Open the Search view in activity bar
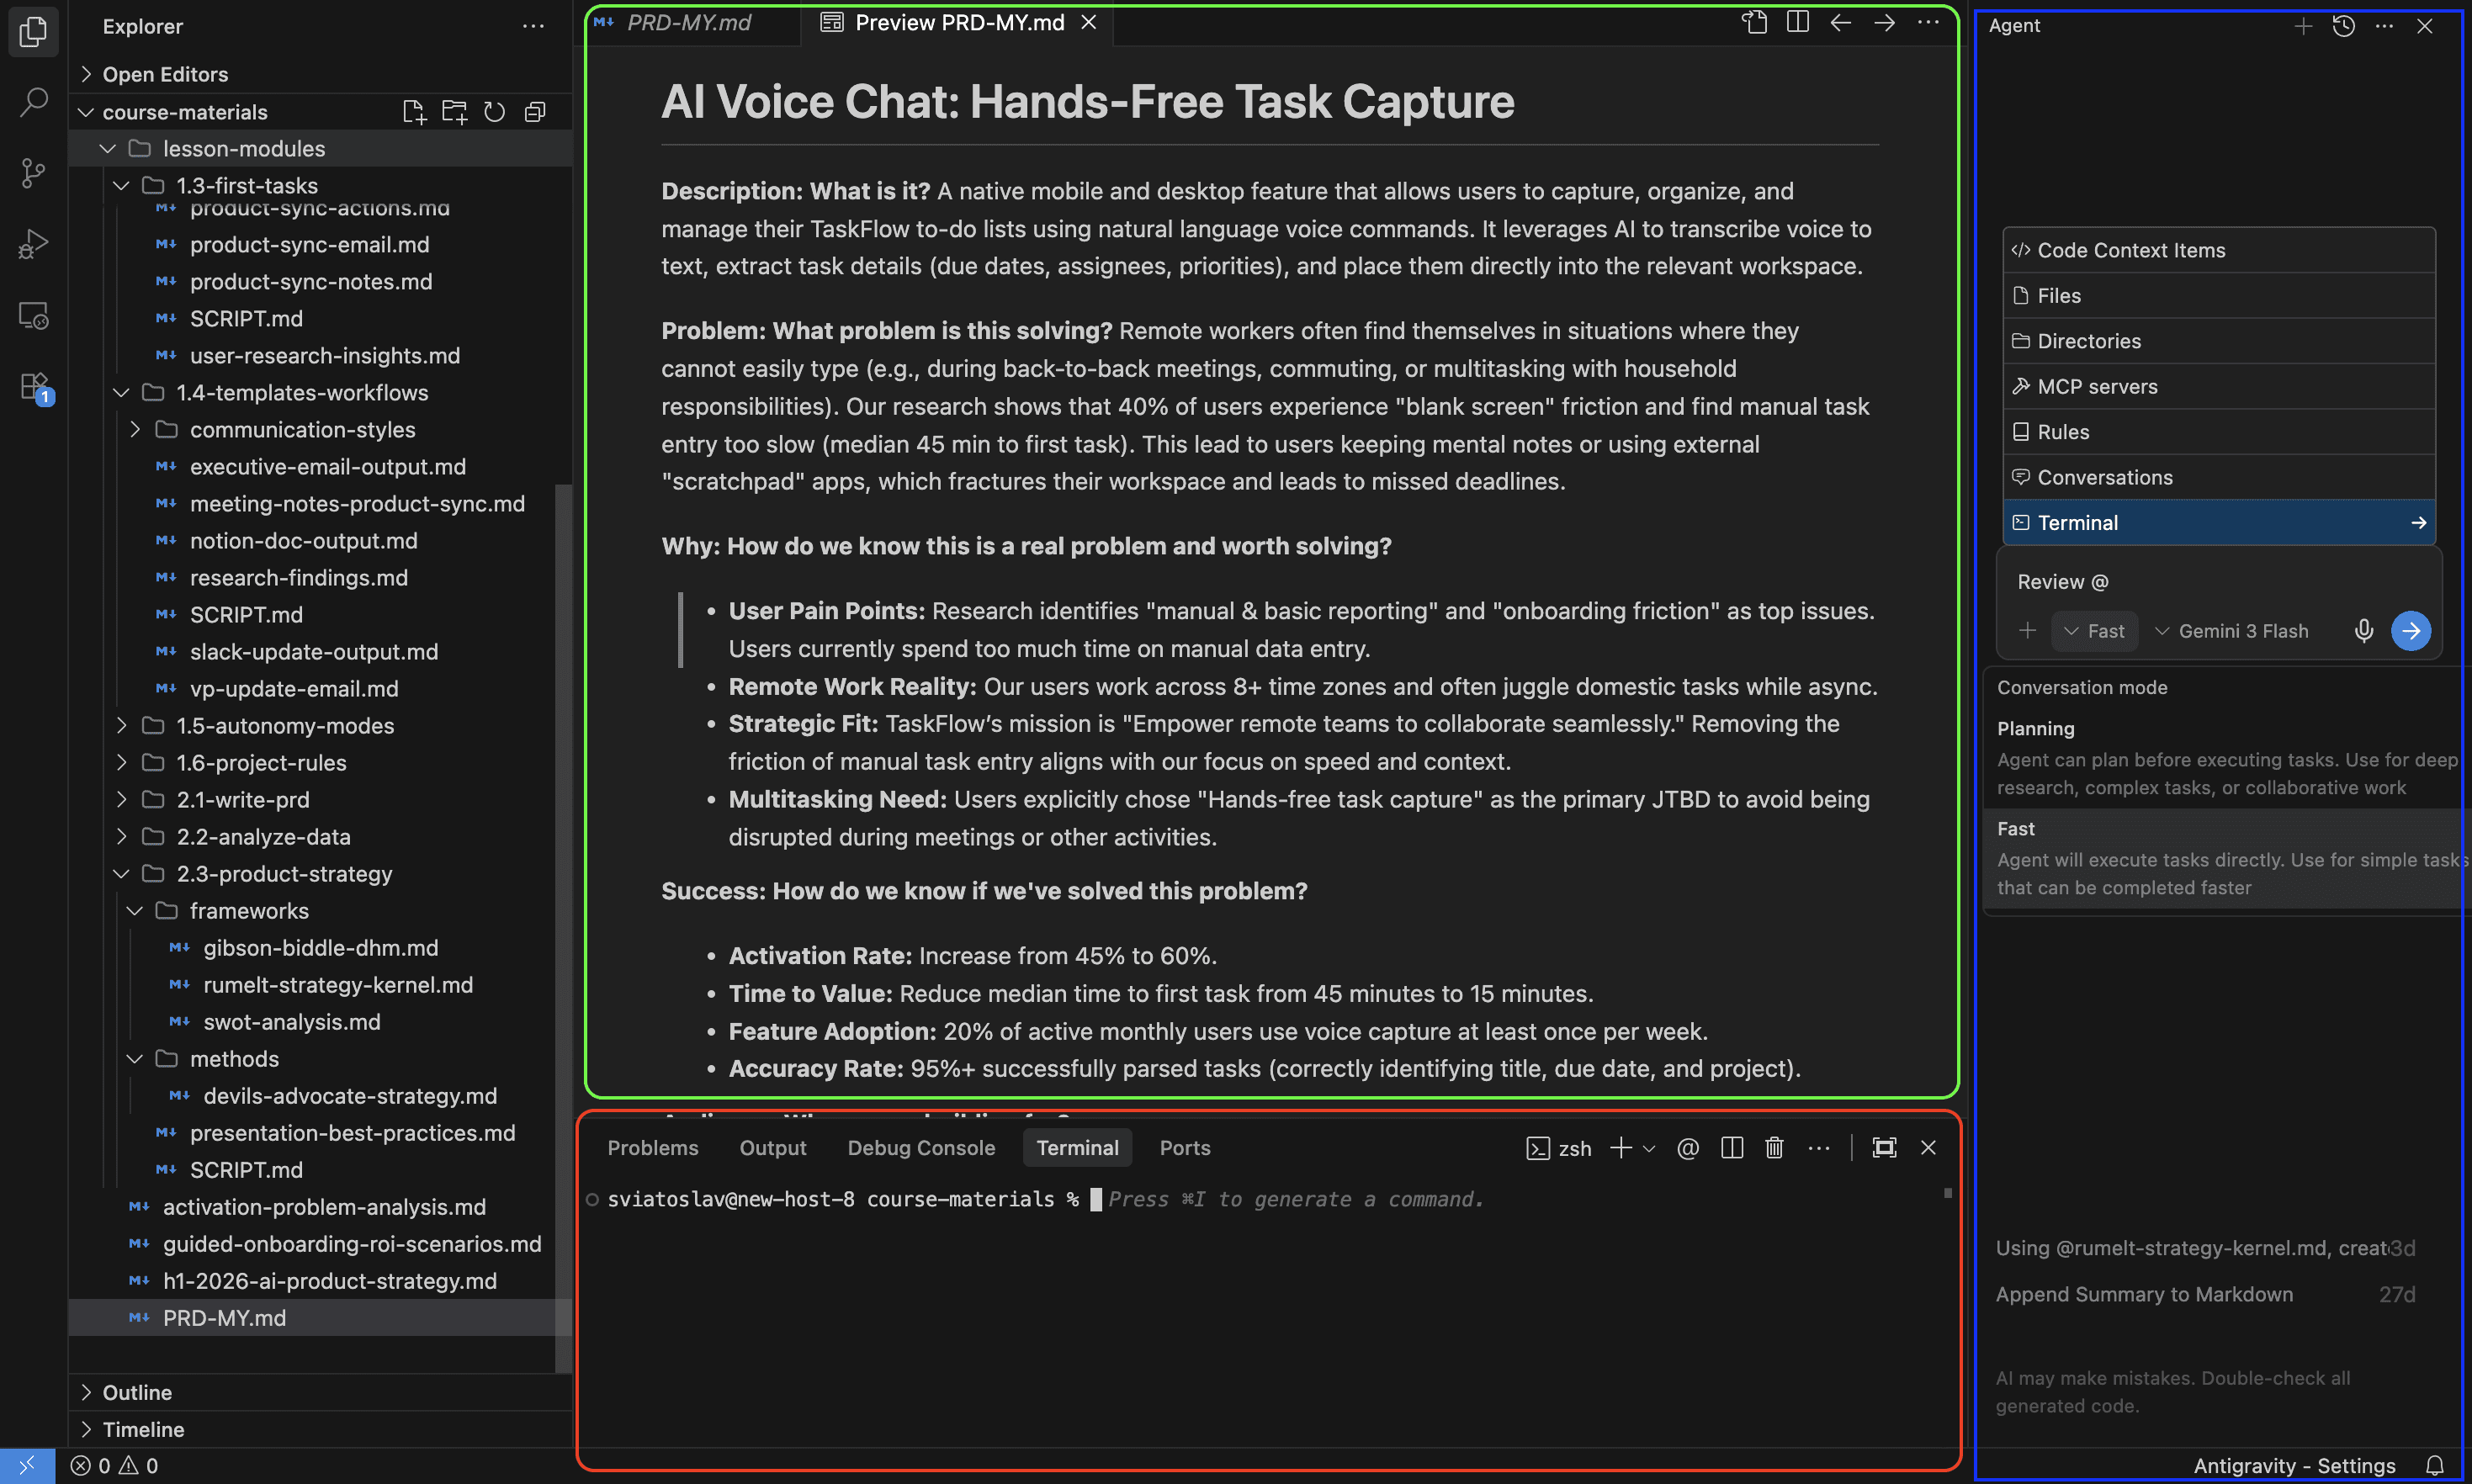Viewport: 2472px width, 1484px height. 33,101
